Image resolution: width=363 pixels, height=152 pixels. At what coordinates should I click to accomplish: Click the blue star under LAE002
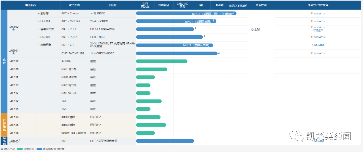tap(13, 30)
